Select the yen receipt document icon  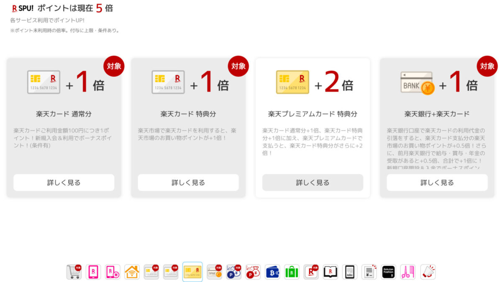pyautogui.click(x=369, y=272)
